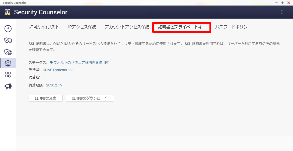This screenshot has width=293, height=151.
Task: Click the Security Counselor header title
Action: coord(41,12)
